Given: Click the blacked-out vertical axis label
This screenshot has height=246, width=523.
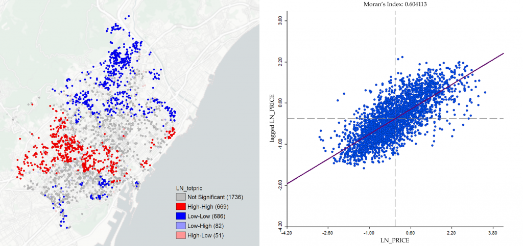Looking at the screenshot, I should tap(270, 120).
